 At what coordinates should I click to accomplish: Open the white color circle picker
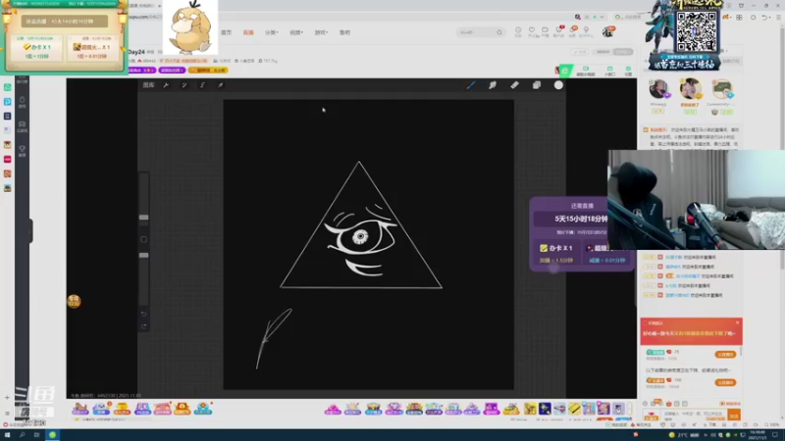pos(558,85)
